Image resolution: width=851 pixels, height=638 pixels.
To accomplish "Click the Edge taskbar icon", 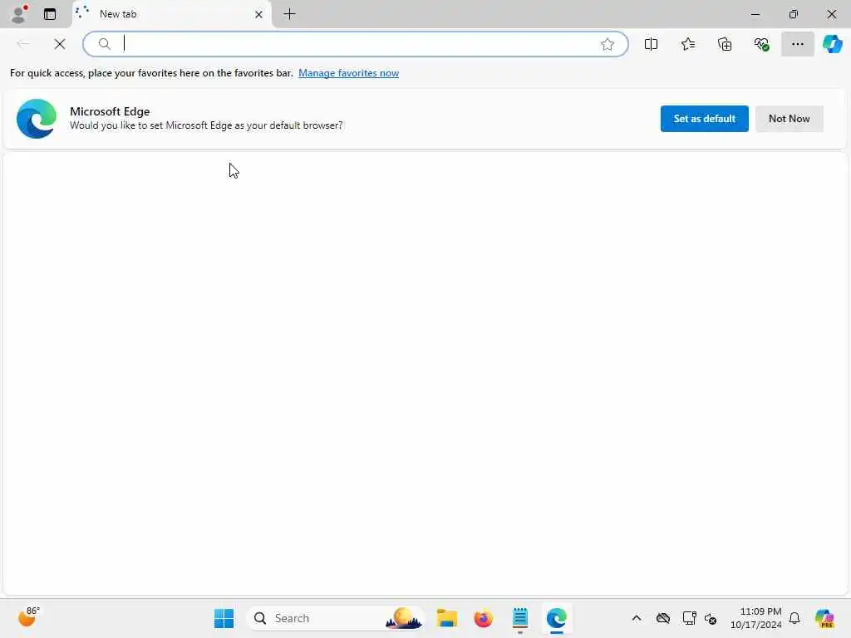I will click(557, 618).
